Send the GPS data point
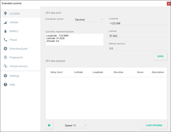 (160, 56)
